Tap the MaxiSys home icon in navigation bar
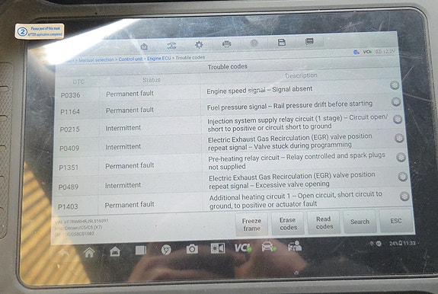438x294 pixels. tap(115, 251)
